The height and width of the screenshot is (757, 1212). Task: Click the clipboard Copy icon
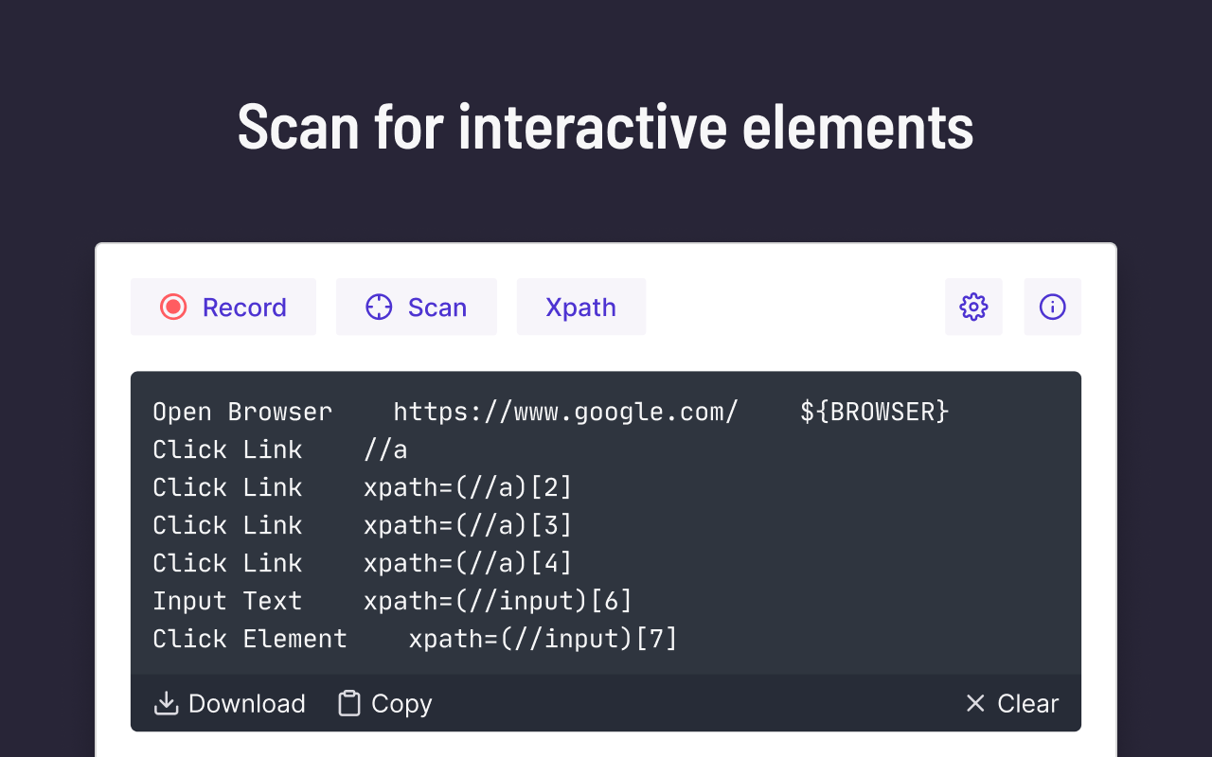(x=348, y=703)
